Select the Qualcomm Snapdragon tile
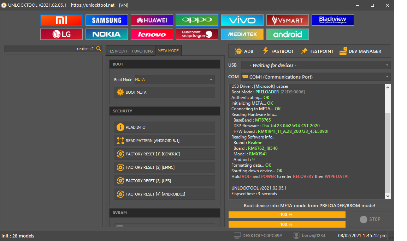Screen dimensions: 407x241 [197, 34]
